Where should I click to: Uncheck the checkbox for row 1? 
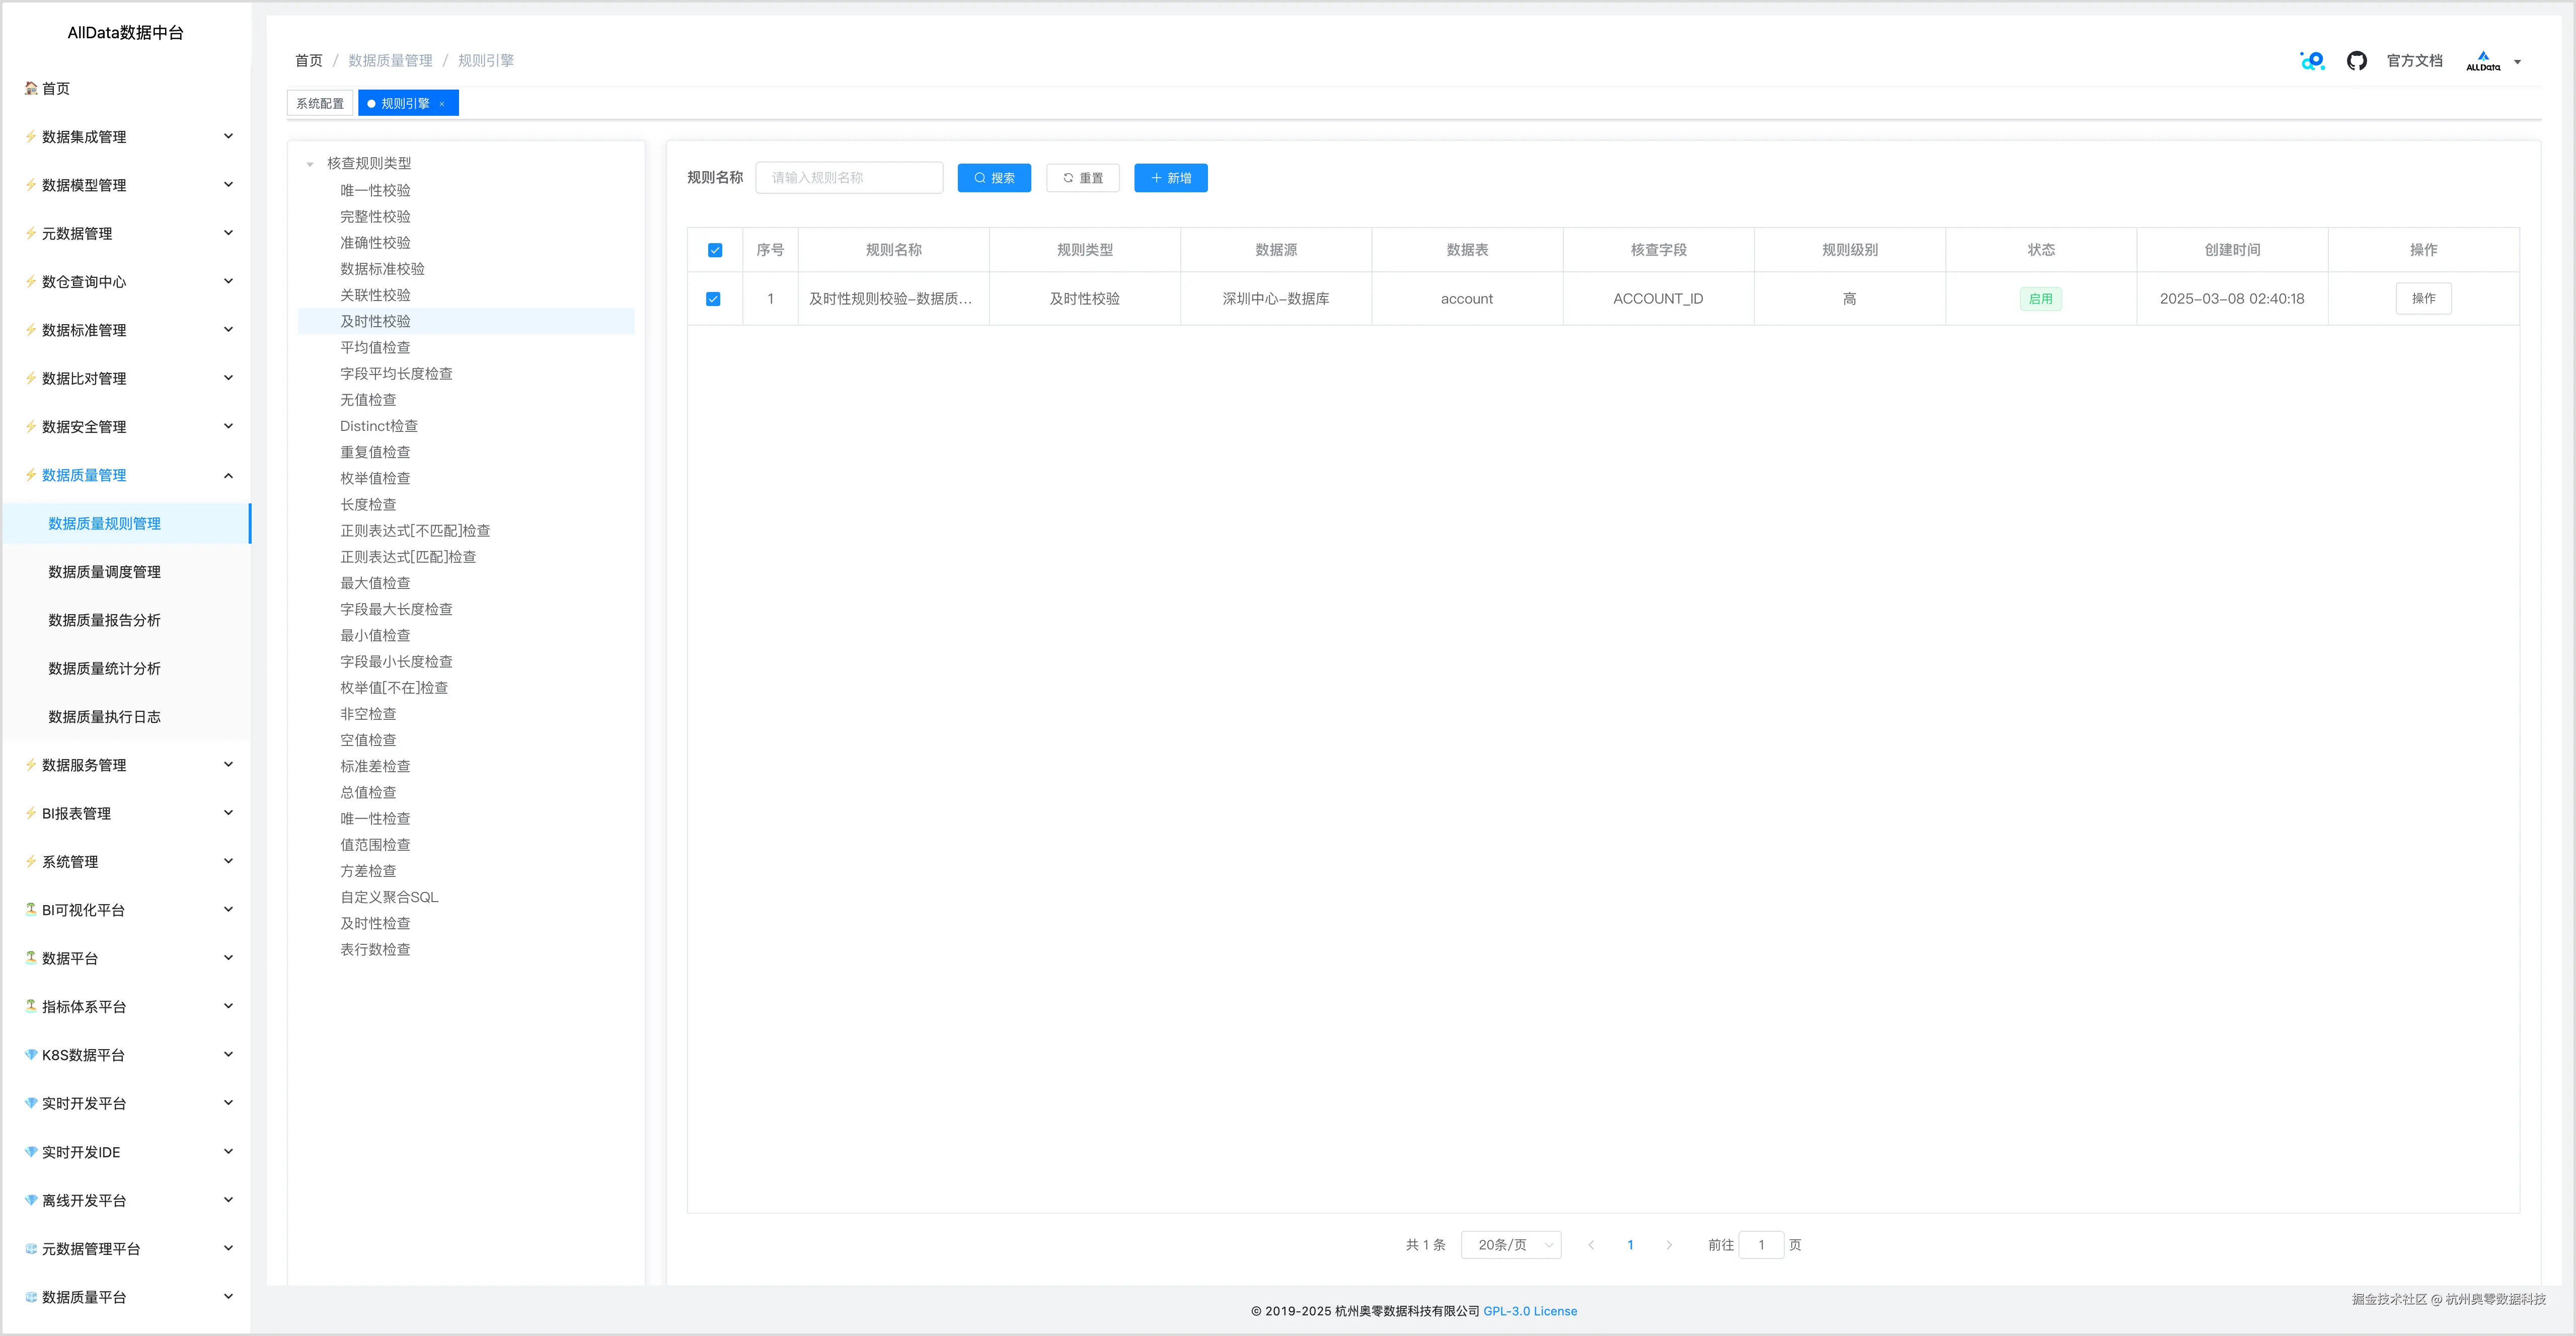point(713,299)
